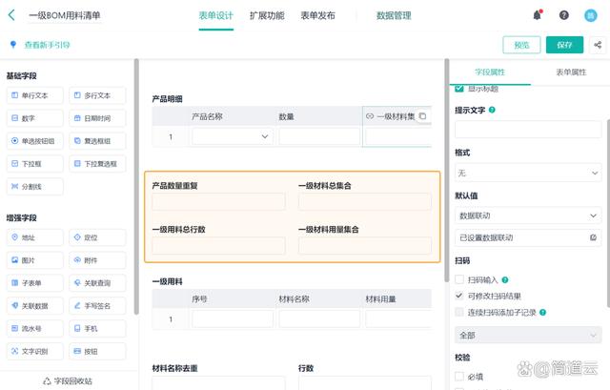Add a 复选框组 field
Screen dimensions: 610x390
click(x=97, y=141)
